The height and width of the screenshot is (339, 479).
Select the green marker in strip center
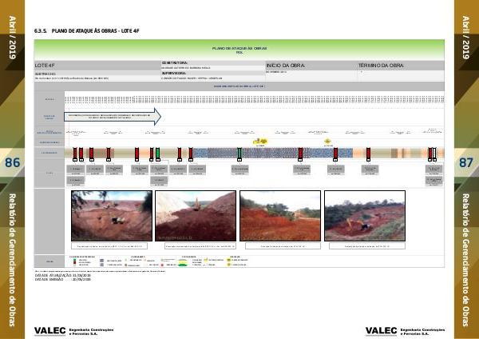[239, 153]
